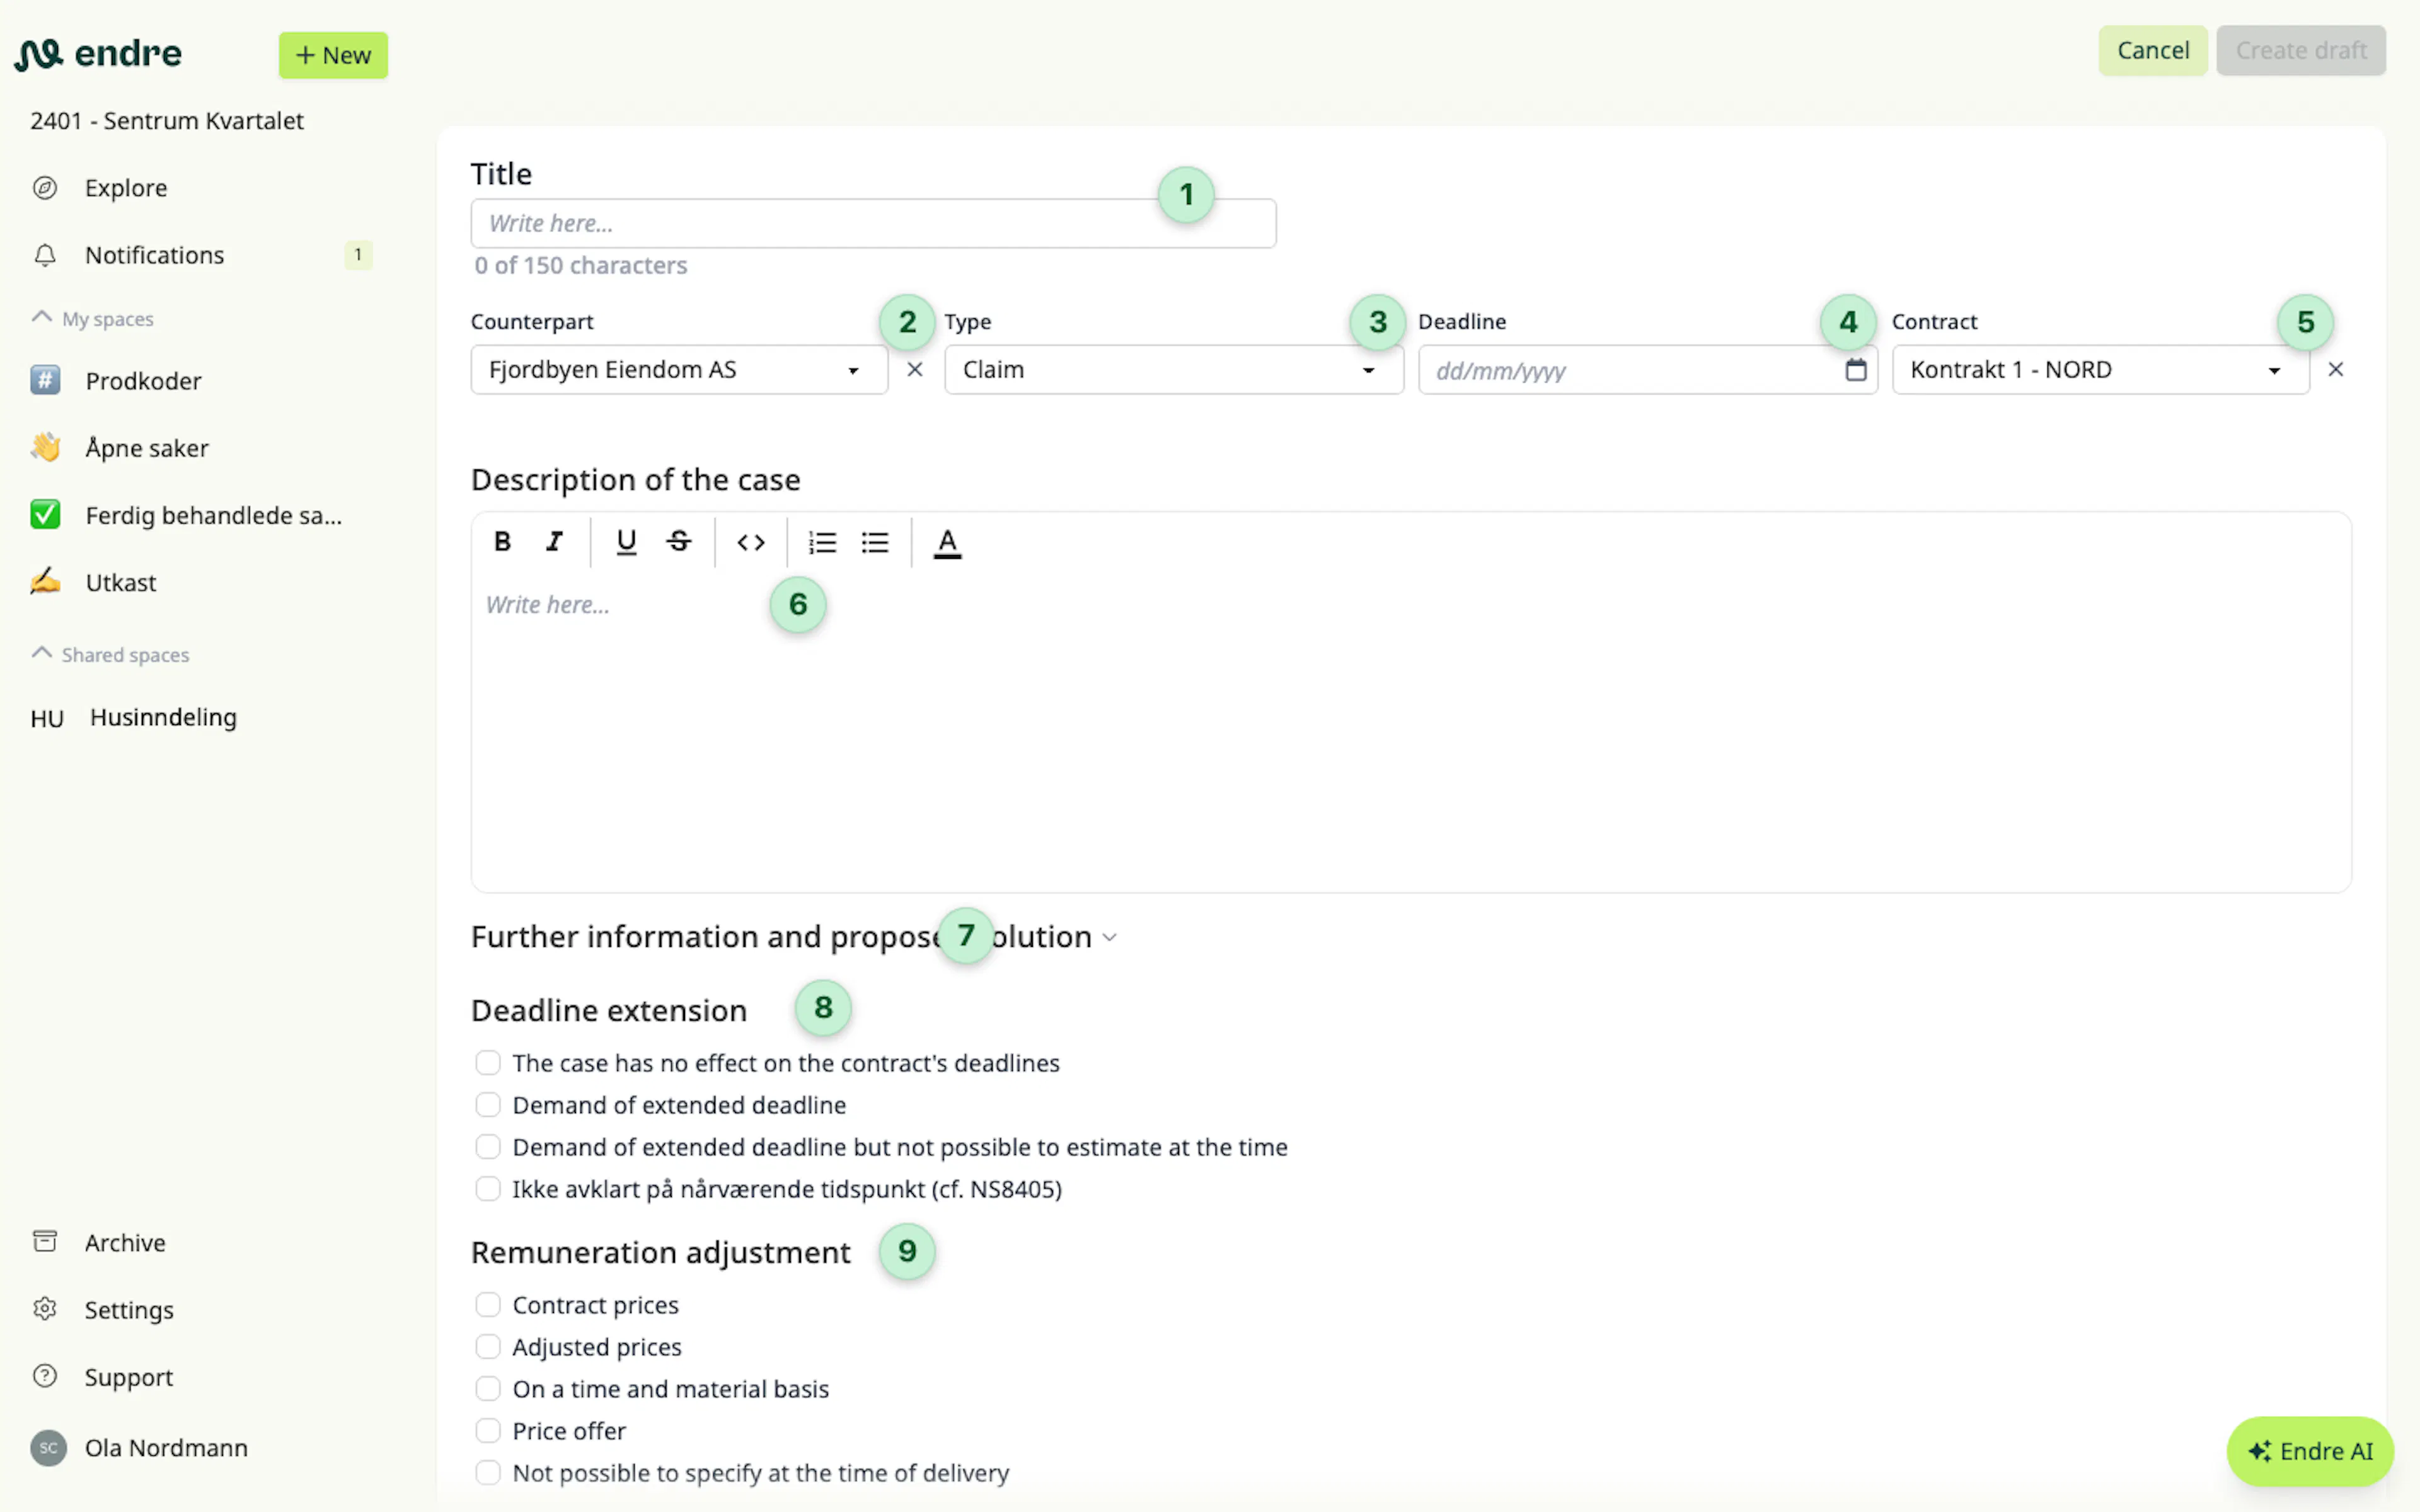Apply underline formatting
2420x1512 pixels.
click(x=626, y=542)
